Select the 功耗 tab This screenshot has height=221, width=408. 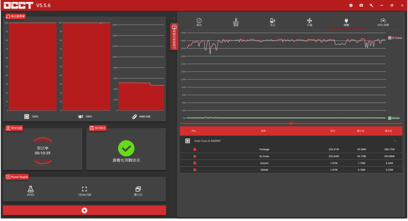346,22
